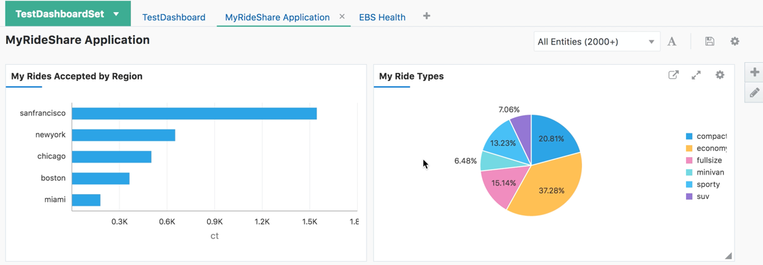Toggle the economy legend color swatch

(689, 148)
